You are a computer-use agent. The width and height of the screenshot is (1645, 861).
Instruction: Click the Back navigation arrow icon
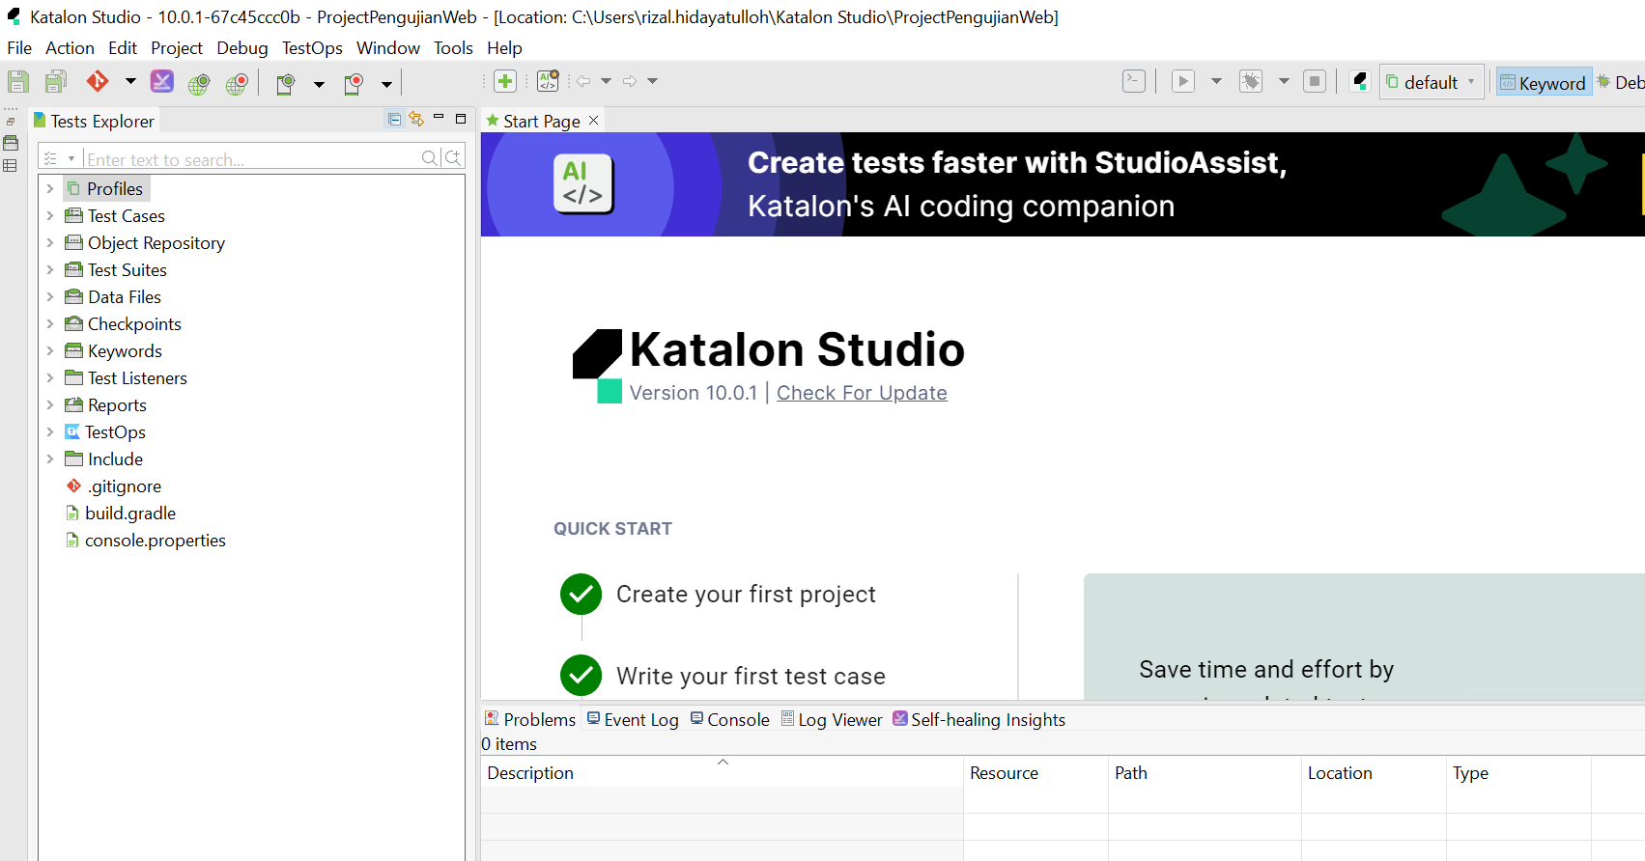[x=583, y=81]
